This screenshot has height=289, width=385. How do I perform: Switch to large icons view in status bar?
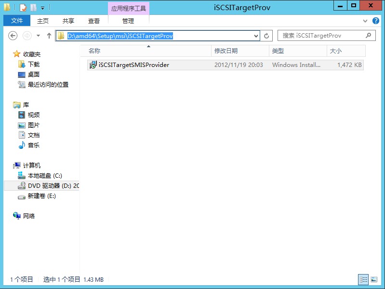coord(374,279)
